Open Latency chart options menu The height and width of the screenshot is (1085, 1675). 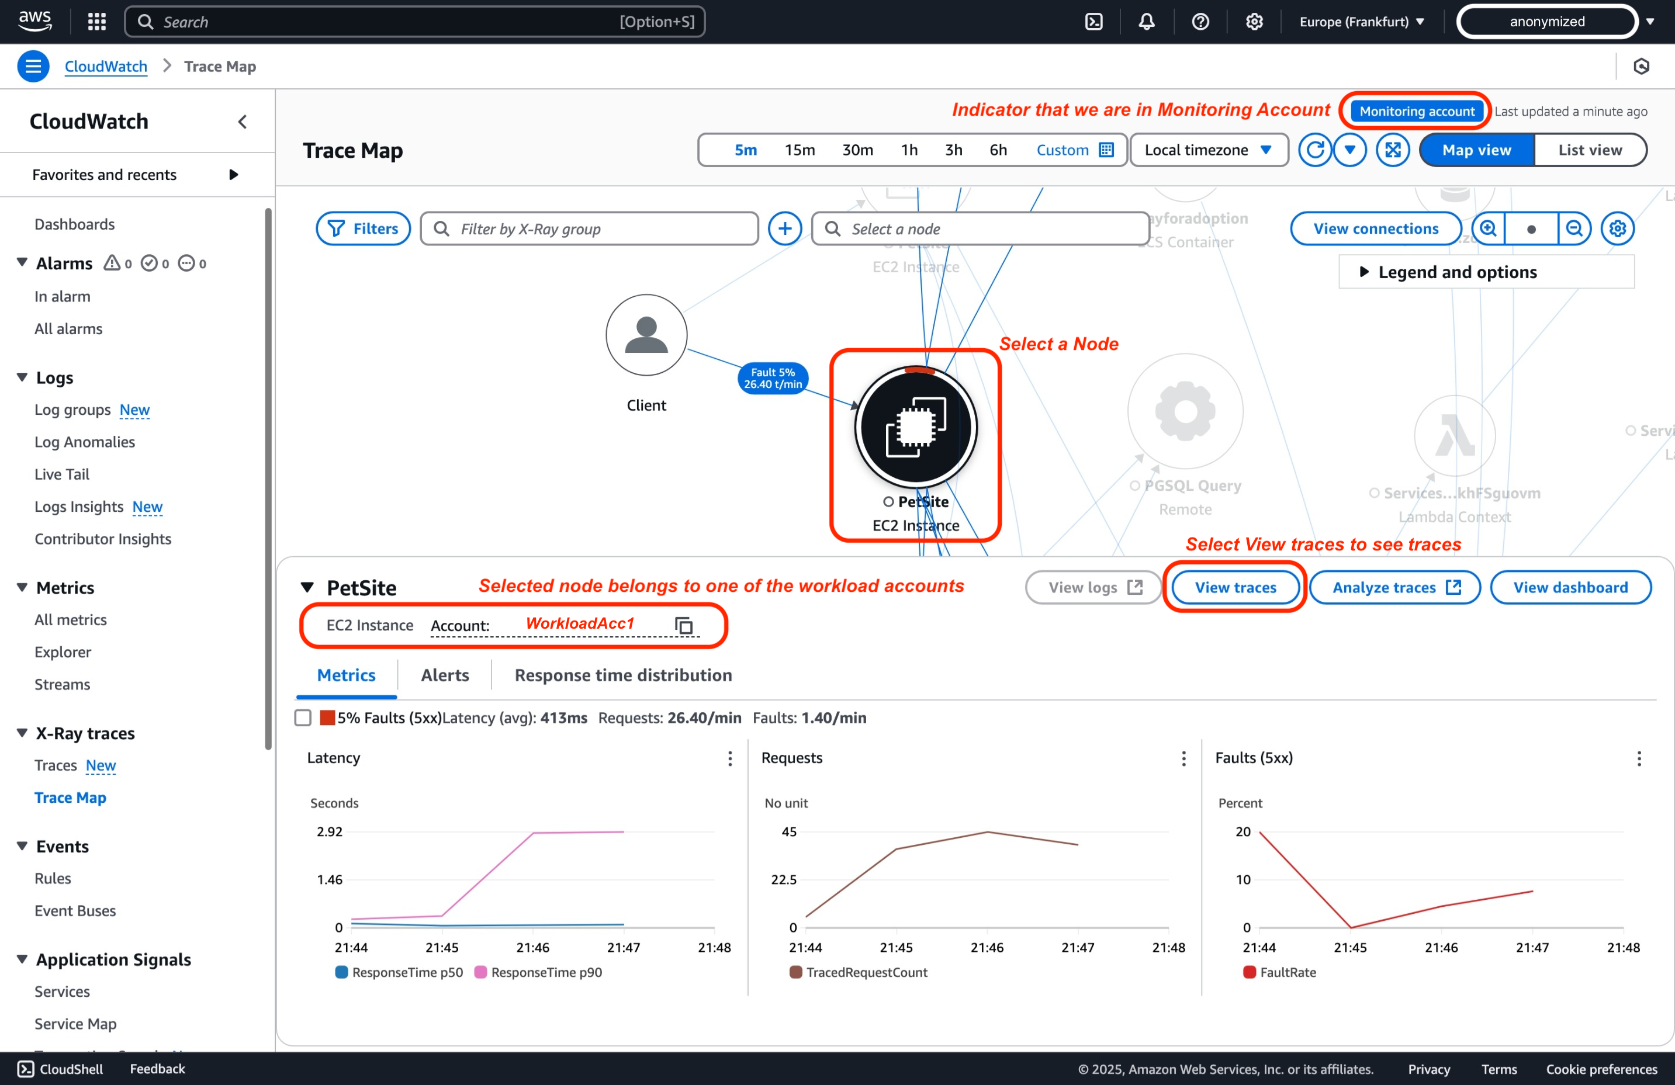[730, 758]
